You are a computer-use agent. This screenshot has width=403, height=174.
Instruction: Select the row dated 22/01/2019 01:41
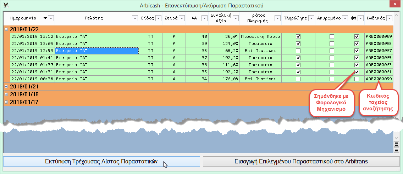pyautogui.click(x=201, y=58)
